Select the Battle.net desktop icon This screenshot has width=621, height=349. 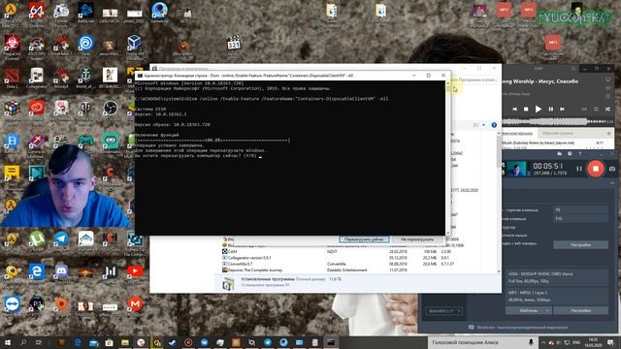(x=85, y=12)
